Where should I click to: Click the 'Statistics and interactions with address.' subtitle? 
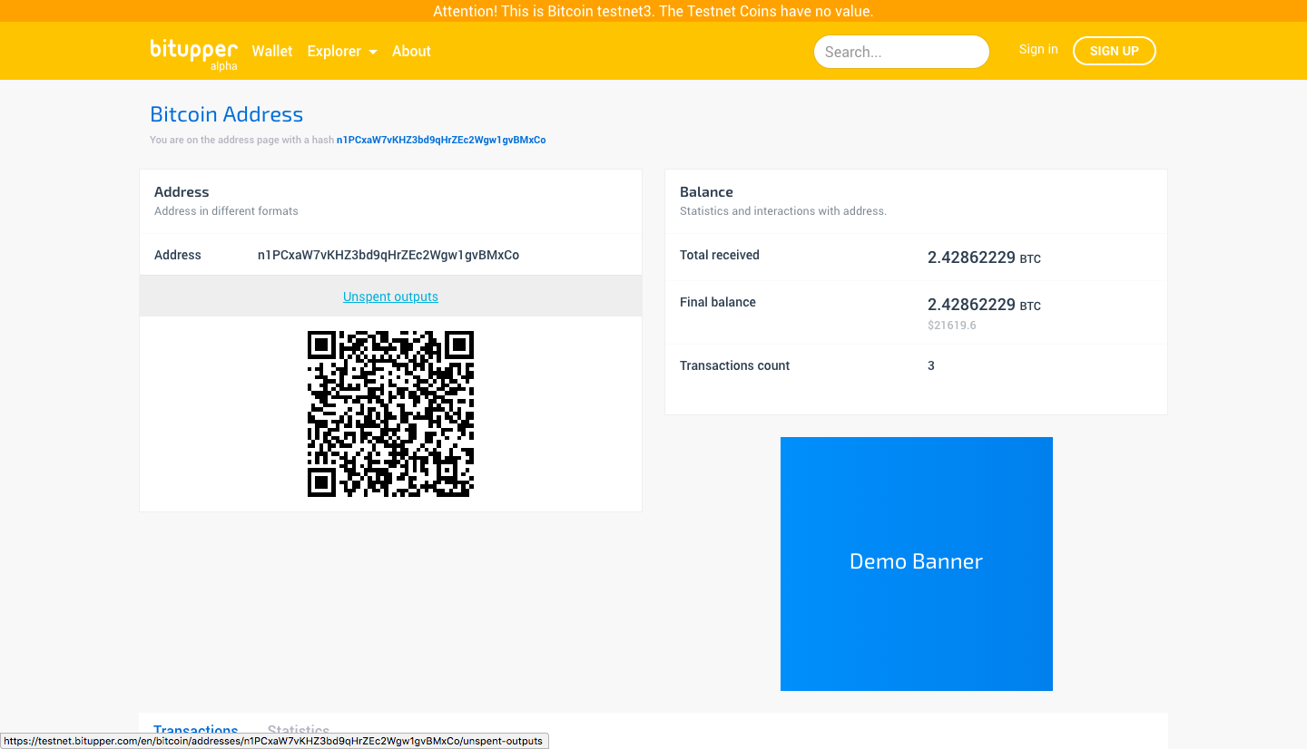click(x=783, y=211)
